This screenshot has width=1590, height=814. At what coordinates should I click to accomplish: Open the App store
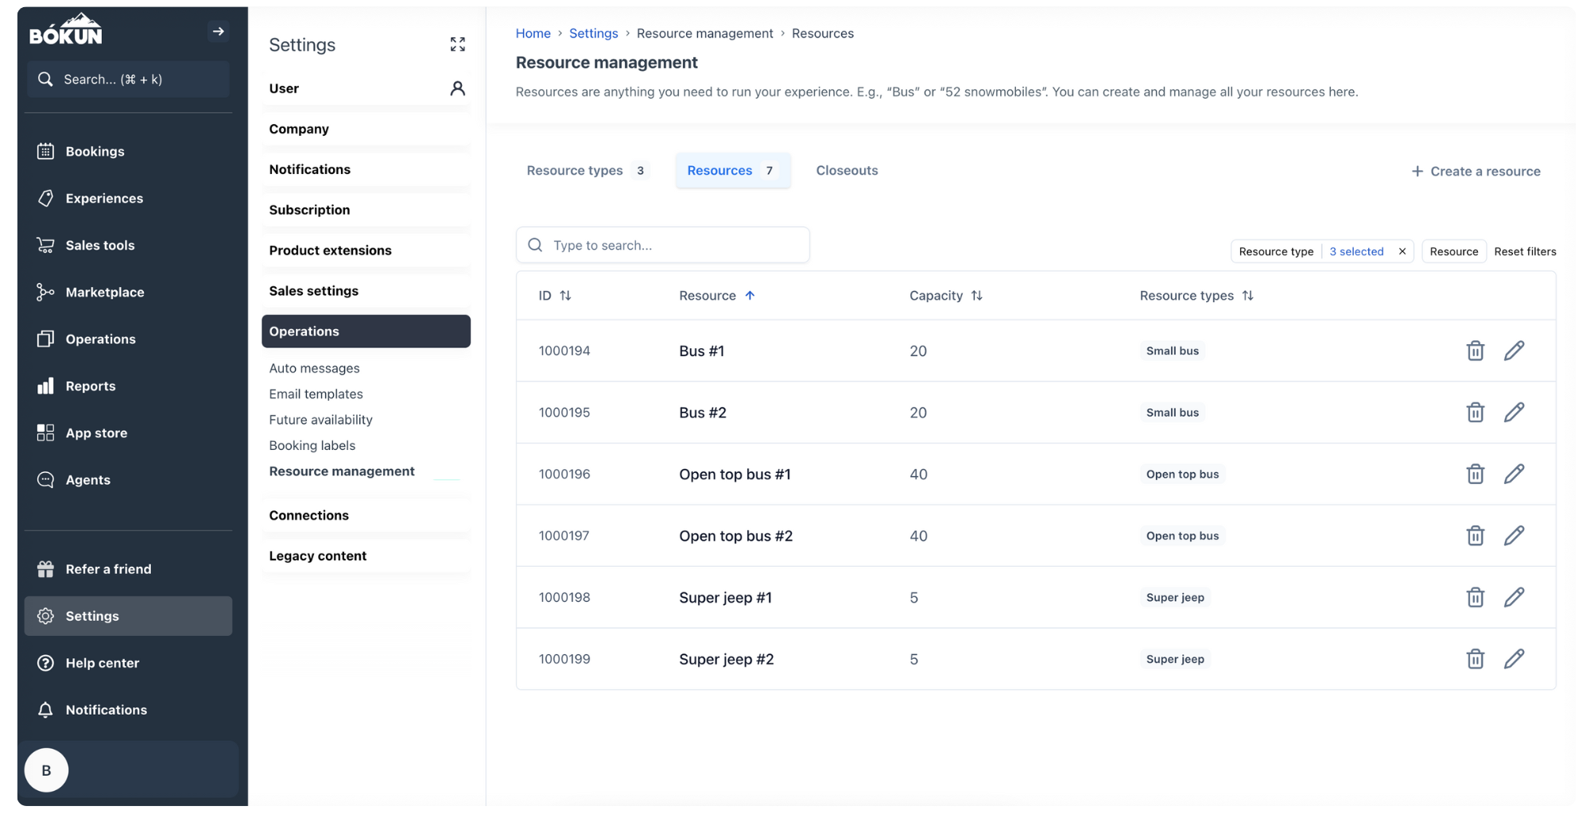click(96, 432)
